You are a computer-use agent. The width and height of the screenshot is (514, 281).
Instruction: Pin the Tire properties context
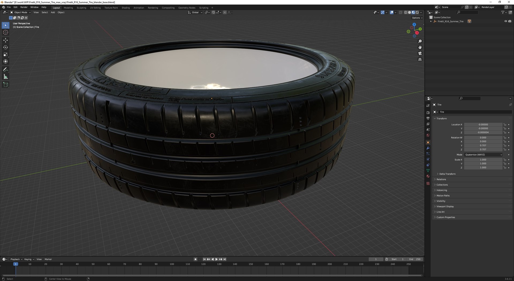[x=510, y=105]
